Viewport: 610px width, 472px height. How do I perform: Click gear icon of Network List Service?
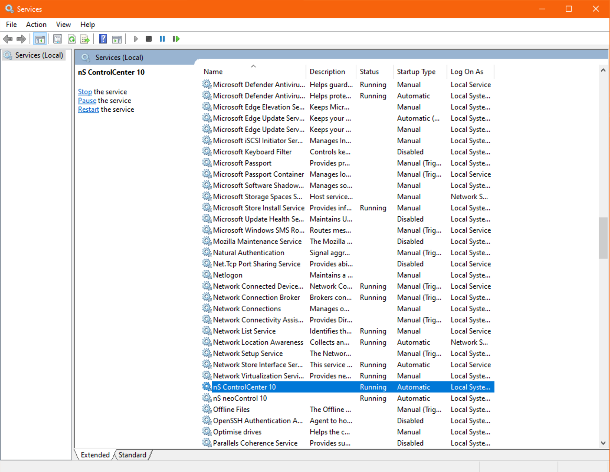[207, 331]
